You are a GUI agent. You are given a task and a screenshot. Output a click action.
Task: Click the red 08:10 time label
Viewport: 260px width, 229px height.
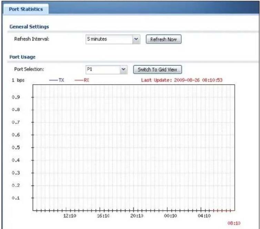(x=234, y=223)
